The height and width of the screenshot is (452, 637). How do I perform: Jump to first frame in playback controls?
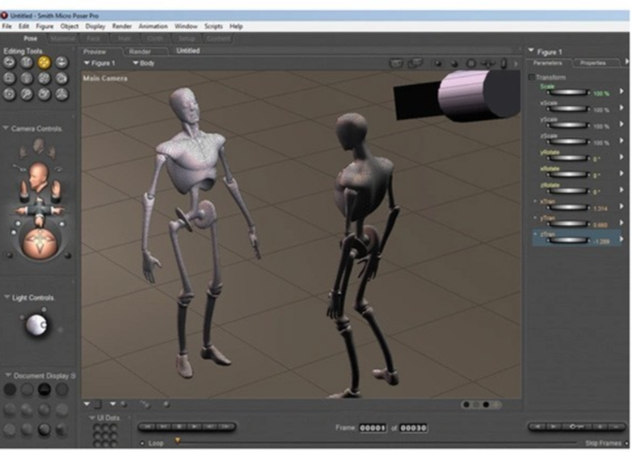click(x=148, y=427)
